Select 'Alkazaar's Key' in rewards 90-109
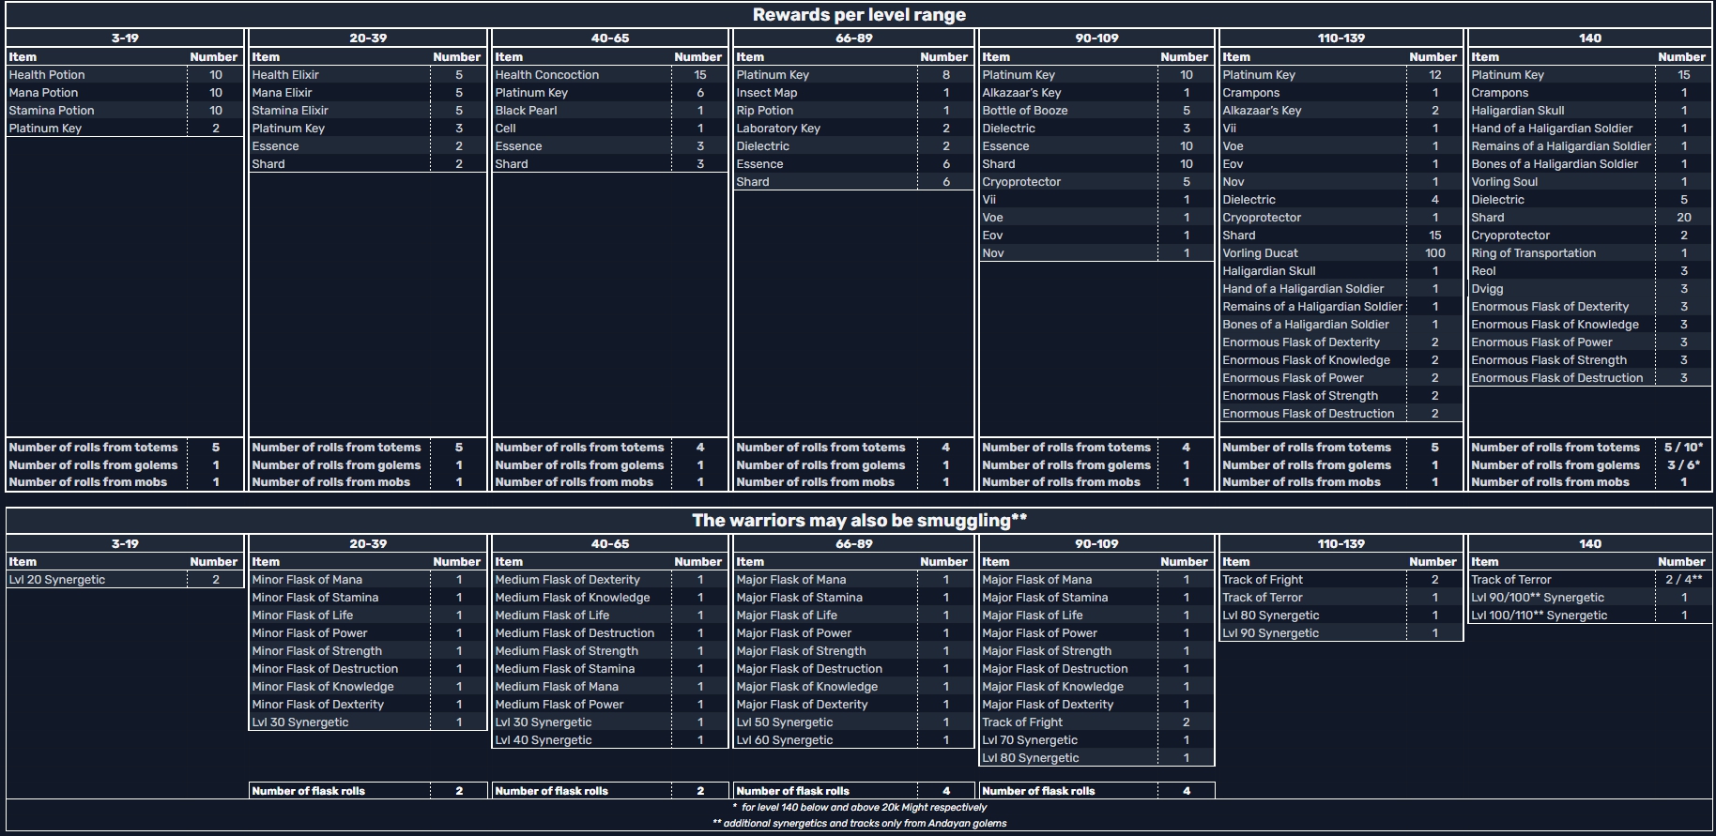Viewport: 1716px width, 836px height. coord(1068,93)
